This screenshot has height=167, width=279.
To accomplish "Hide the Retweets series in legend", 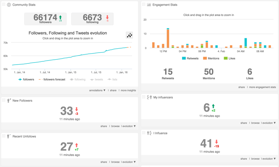I will point(190,58).
